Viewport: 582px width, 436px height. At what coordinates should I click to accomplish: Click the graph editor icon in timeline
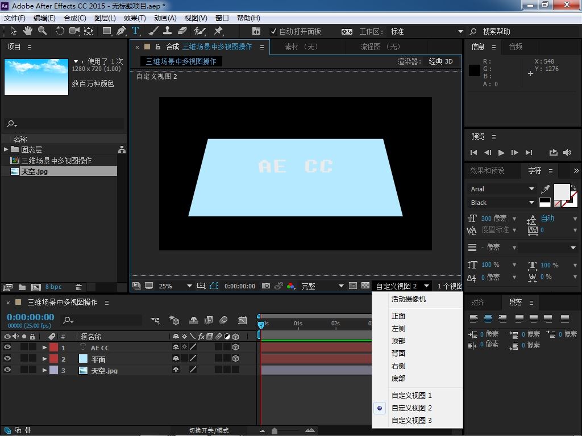[242, 320]
